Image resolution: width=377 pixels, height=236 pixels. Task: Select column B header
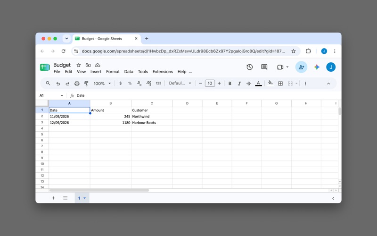[x=111, y=103]
